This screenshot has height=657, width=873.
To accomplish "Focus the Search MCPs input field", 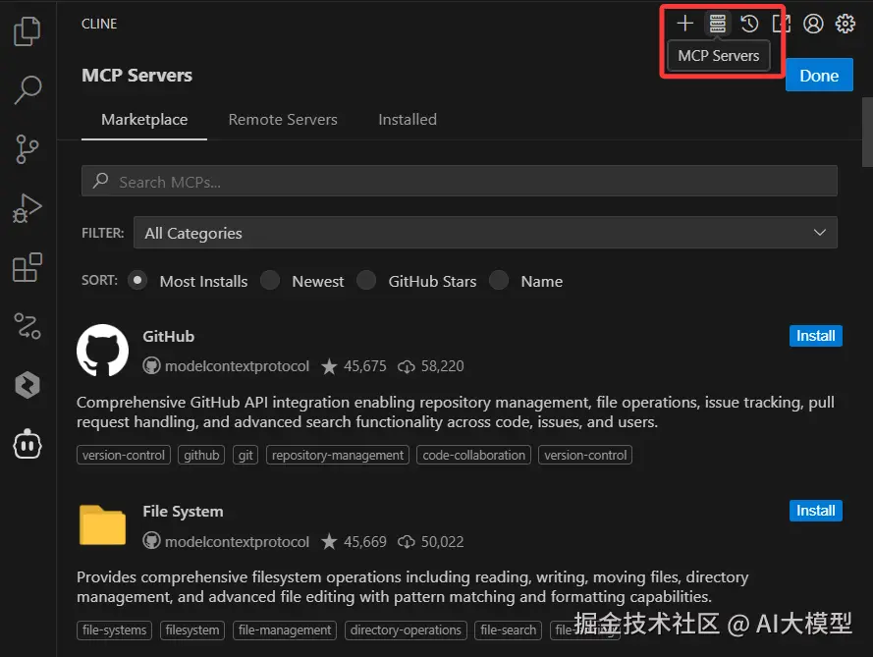I will pyautogui.click(x=460, y=181).
